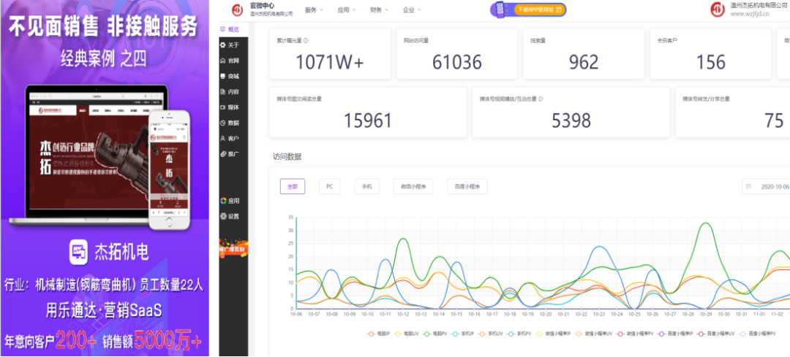Click the 10-23 blue peak on chart

599,246
